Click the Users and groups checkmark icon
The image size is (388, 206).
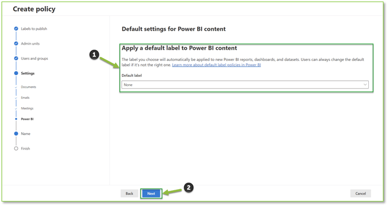pos(16,58)
